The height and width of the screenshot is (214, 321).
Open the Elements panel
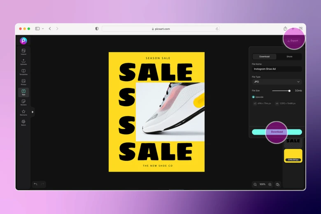pos(23,112)
